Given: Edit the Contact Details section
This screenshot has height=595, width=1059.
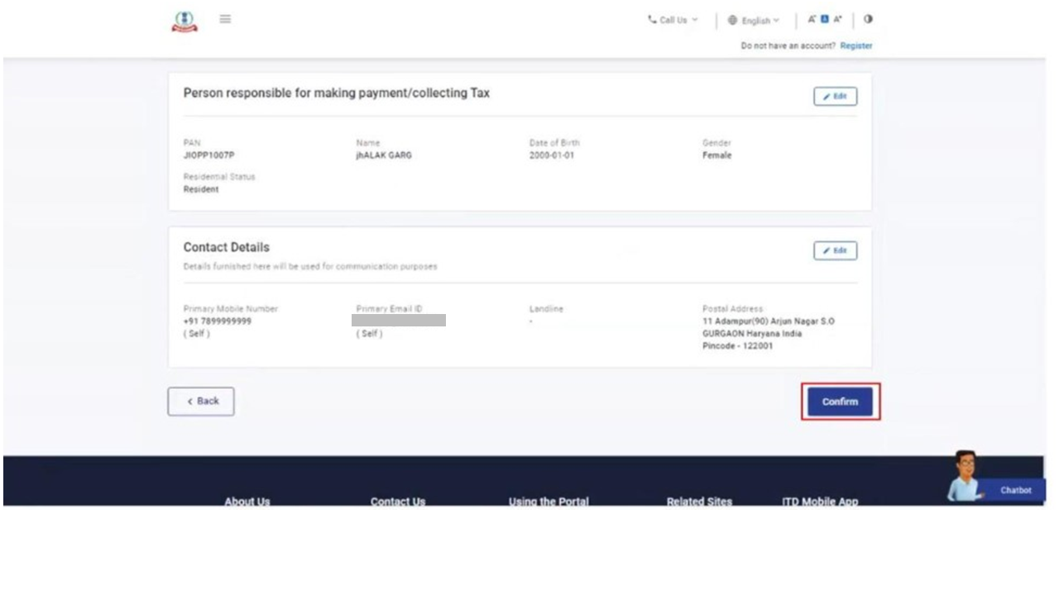Looking at the screenshot, I should [x=835, y=251].
